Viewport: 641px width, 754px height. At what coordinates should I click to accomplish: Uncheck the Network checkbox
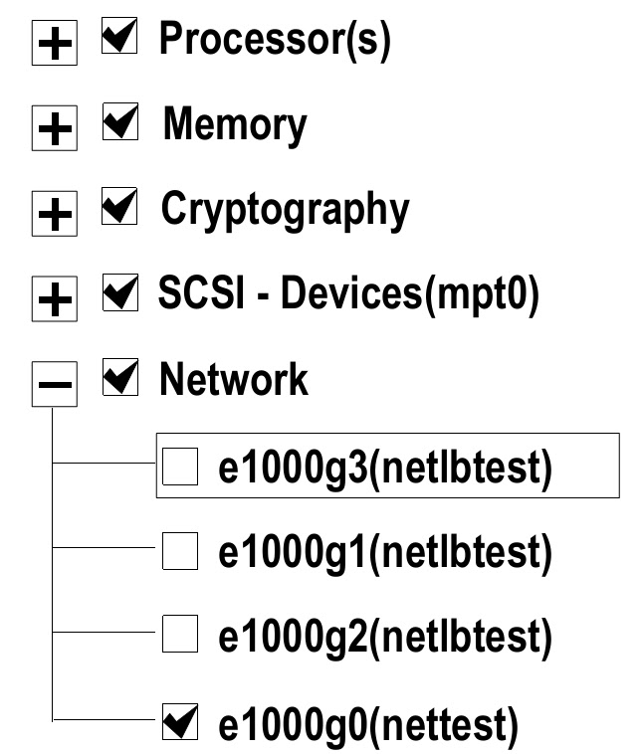click(x=120, y=378)
